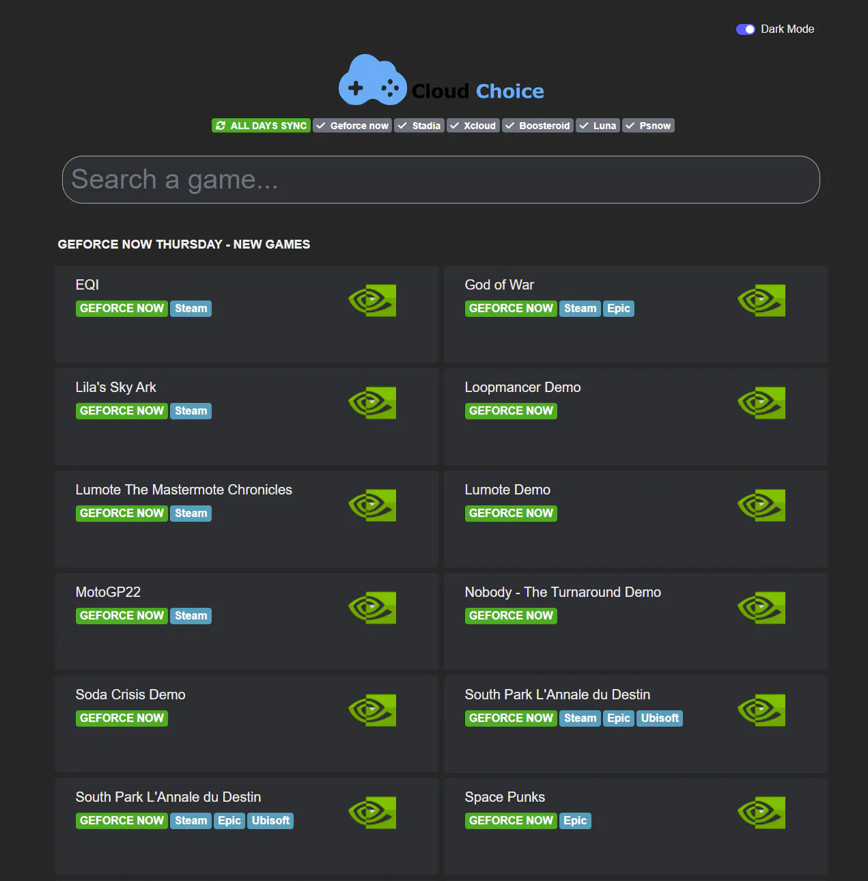Click NVIDIA logo on Lila's Sky Ark card

(372, 403)
